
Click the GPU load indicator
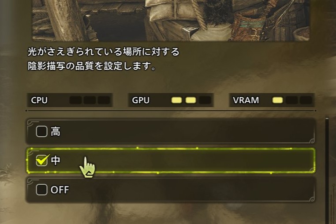coord(171,100)
